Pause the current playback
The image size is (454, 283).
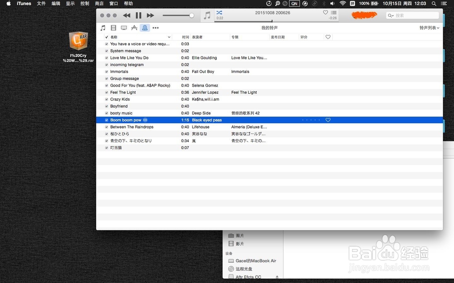[x=138, y=15]
